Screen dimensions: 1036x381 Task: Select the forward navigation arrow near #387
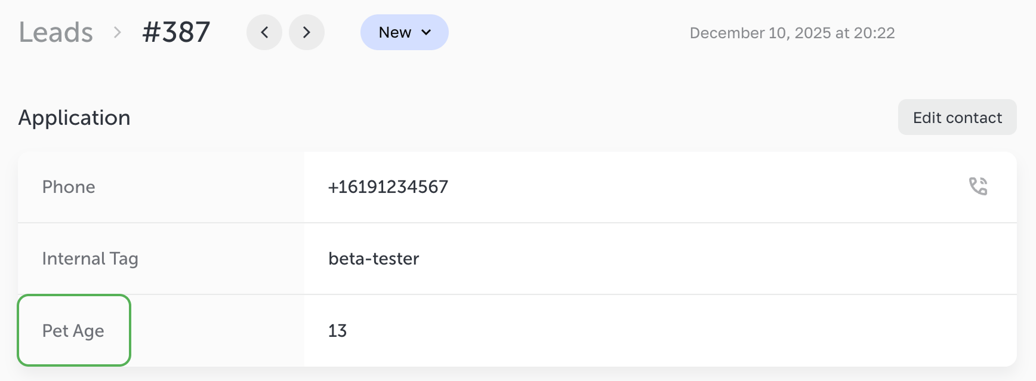tap(307, 32)
